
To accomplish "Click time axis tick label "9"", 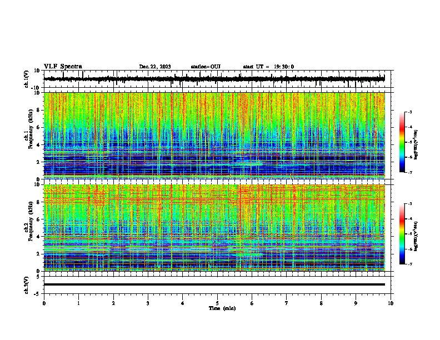I will 356,303.
